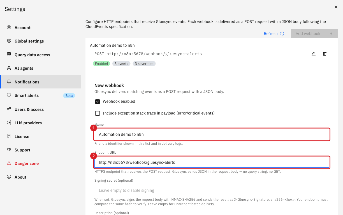Open the License section

[x=41, y=136]
